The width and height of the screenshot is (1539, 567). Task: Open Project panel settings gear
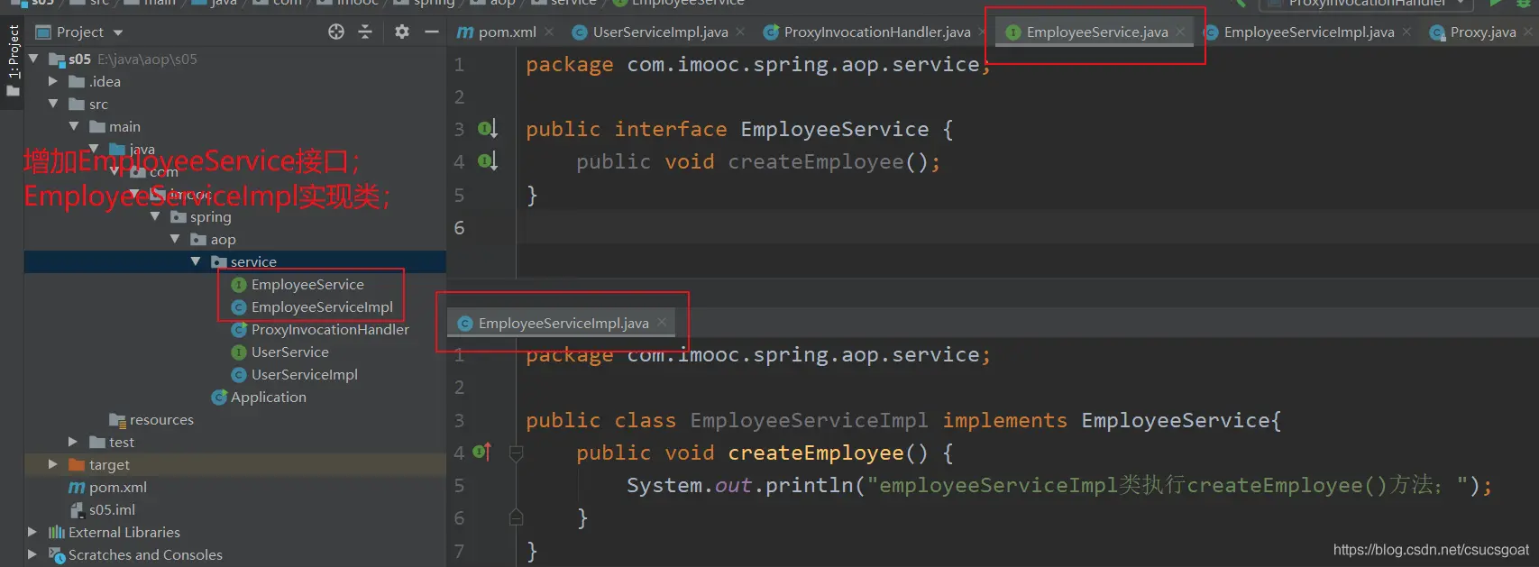click(402, 32)
